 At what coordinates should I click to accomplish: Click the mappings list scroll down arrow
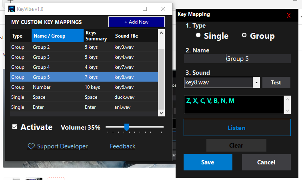(161, 113)
